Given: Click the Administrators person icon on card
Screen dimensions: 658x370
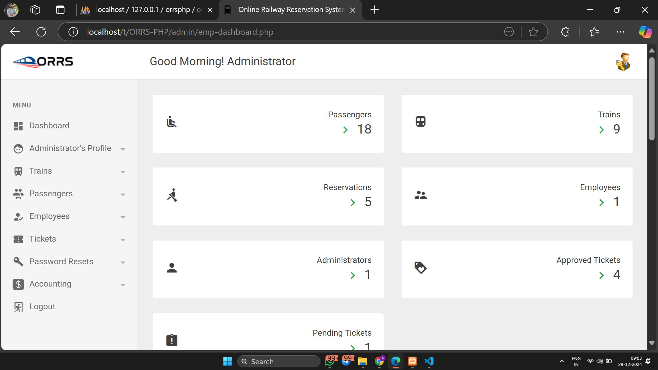Looking at the screenshot, I should [x=172, y=268].
